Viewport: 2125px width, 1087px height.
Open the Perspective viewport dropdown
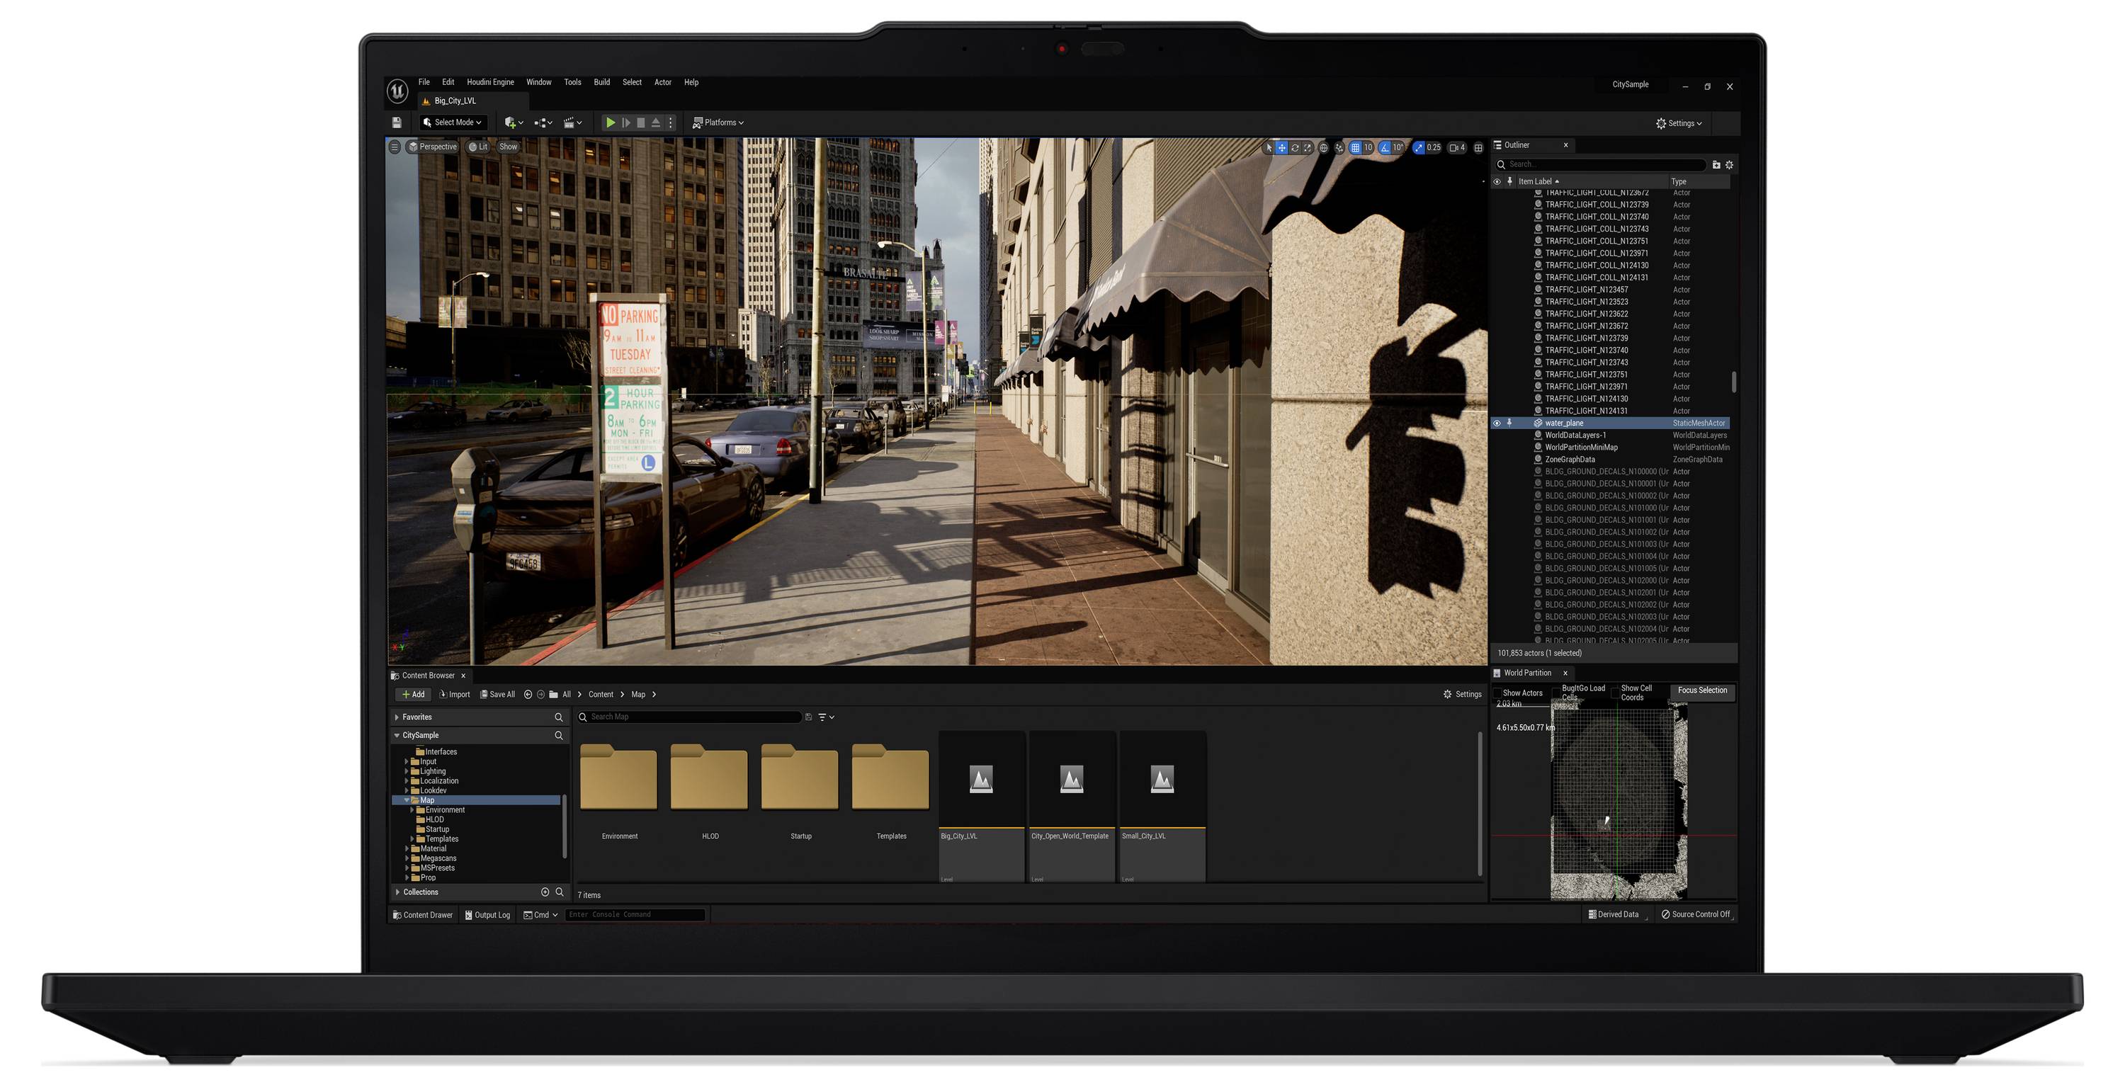433,147
